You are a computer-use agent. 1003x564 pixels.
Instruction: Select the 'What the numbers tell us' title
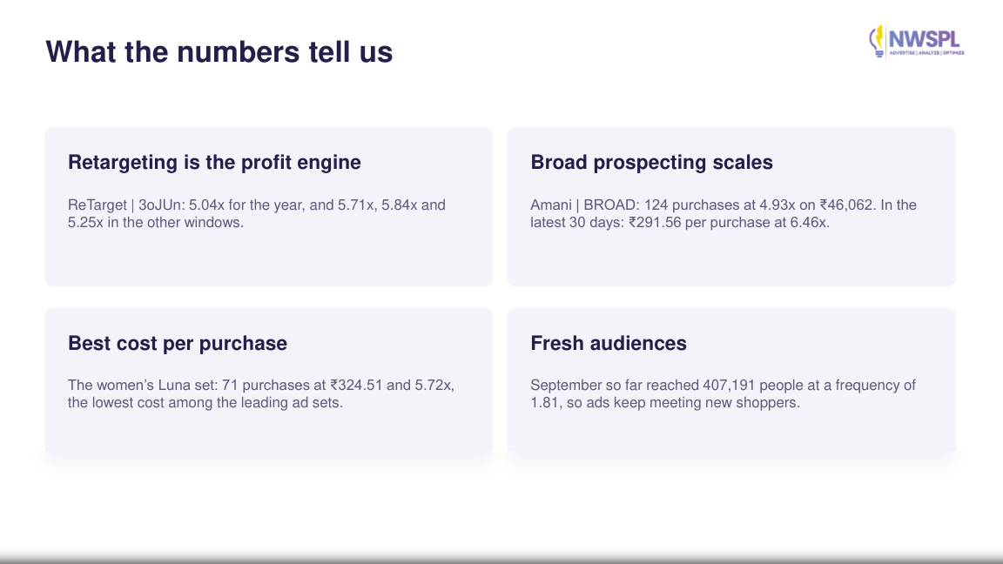point(219,52)
